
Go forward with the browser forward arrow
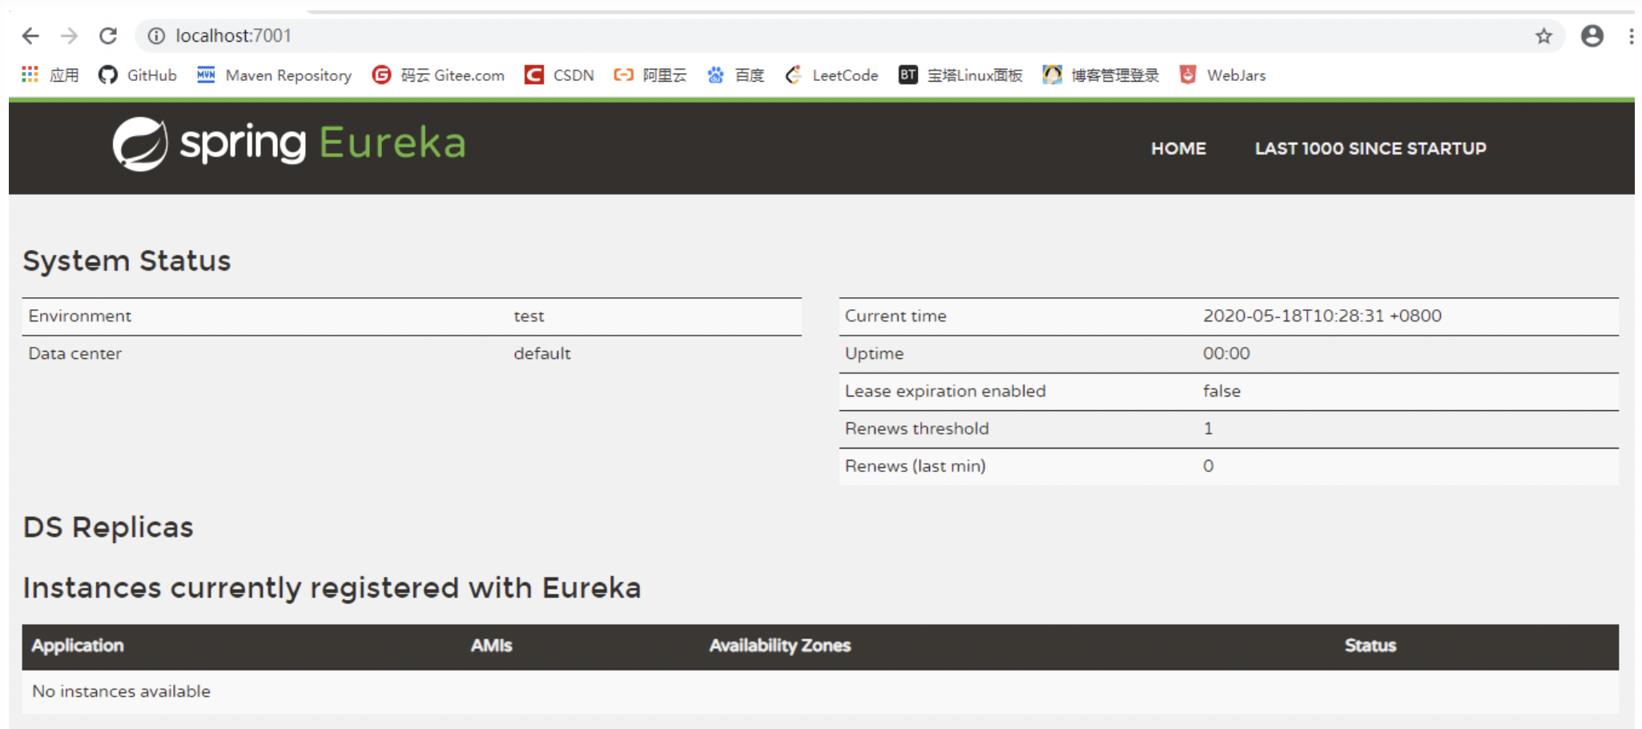(70, 36)
